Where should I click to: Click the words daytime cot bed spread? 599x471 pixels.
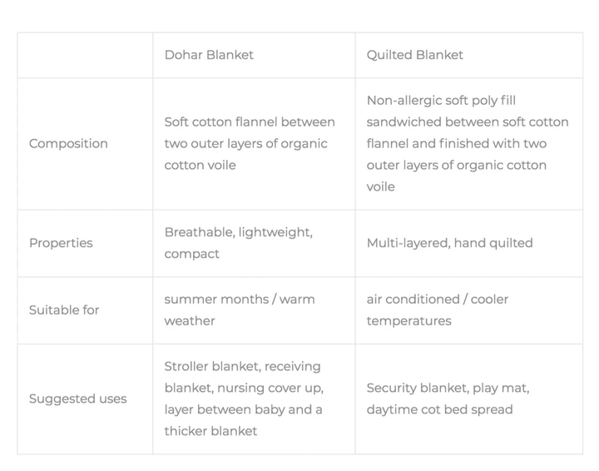(439, 409)
